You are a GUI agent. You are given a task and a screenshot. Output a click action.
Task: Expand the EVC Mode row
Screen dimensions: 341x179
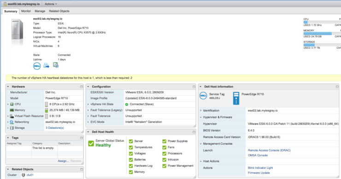click(88, 122)
